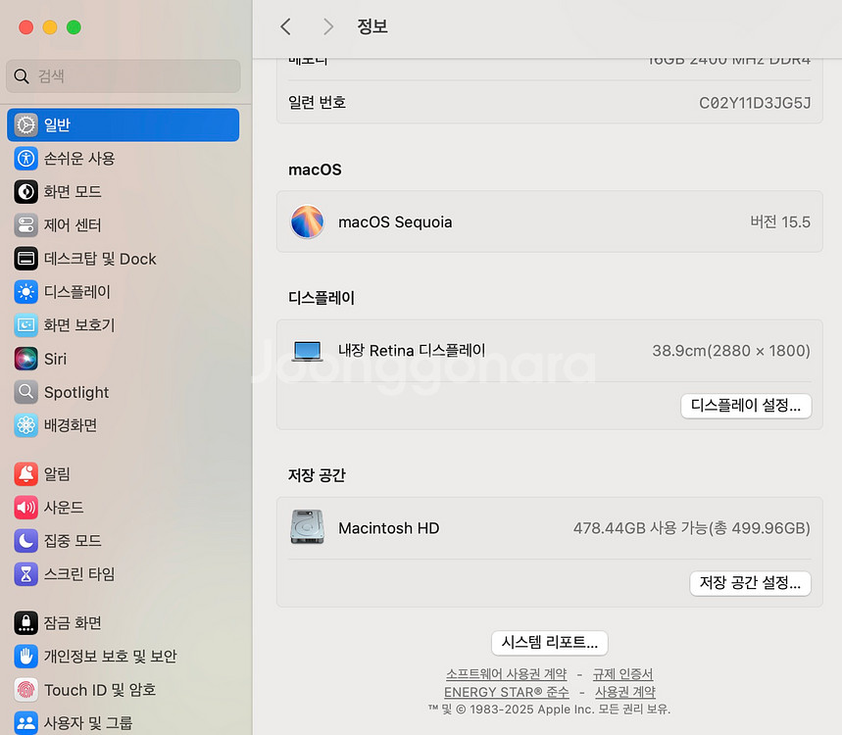
Task: Click the 검색 search field
Action: [124, 76]
